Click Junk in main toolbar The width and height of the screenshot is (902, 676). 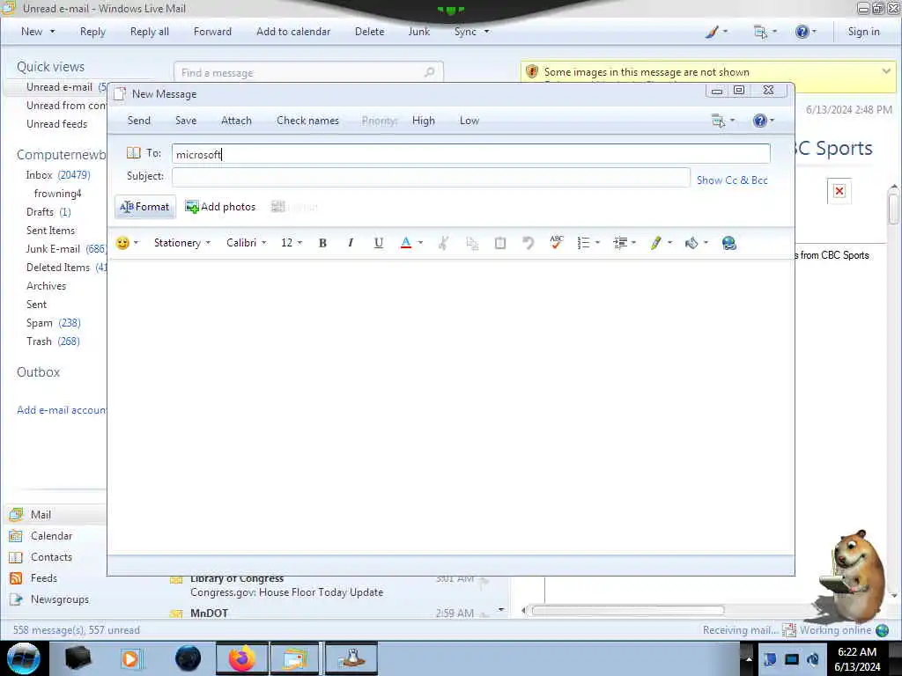click(x=418, y=32)
